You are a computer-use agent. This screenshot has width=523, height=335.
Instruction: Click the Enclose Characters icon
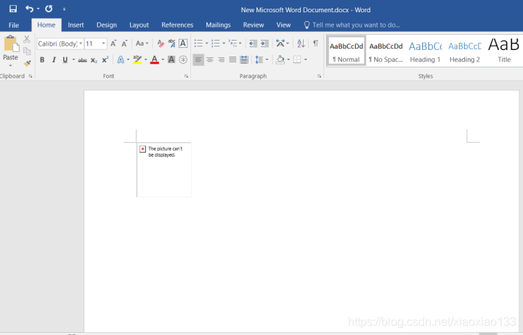(x=183, y=60)
